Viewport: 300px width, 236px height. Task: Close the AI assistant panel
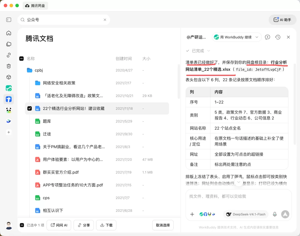pyautogui.click(x=288, y=37)
